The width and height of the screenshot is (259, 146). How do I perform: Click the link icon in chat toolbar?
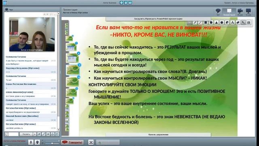click(x=39, y=134)
